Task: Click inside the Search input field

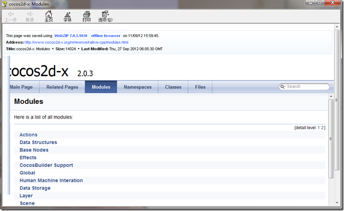Action: (306, 87)
